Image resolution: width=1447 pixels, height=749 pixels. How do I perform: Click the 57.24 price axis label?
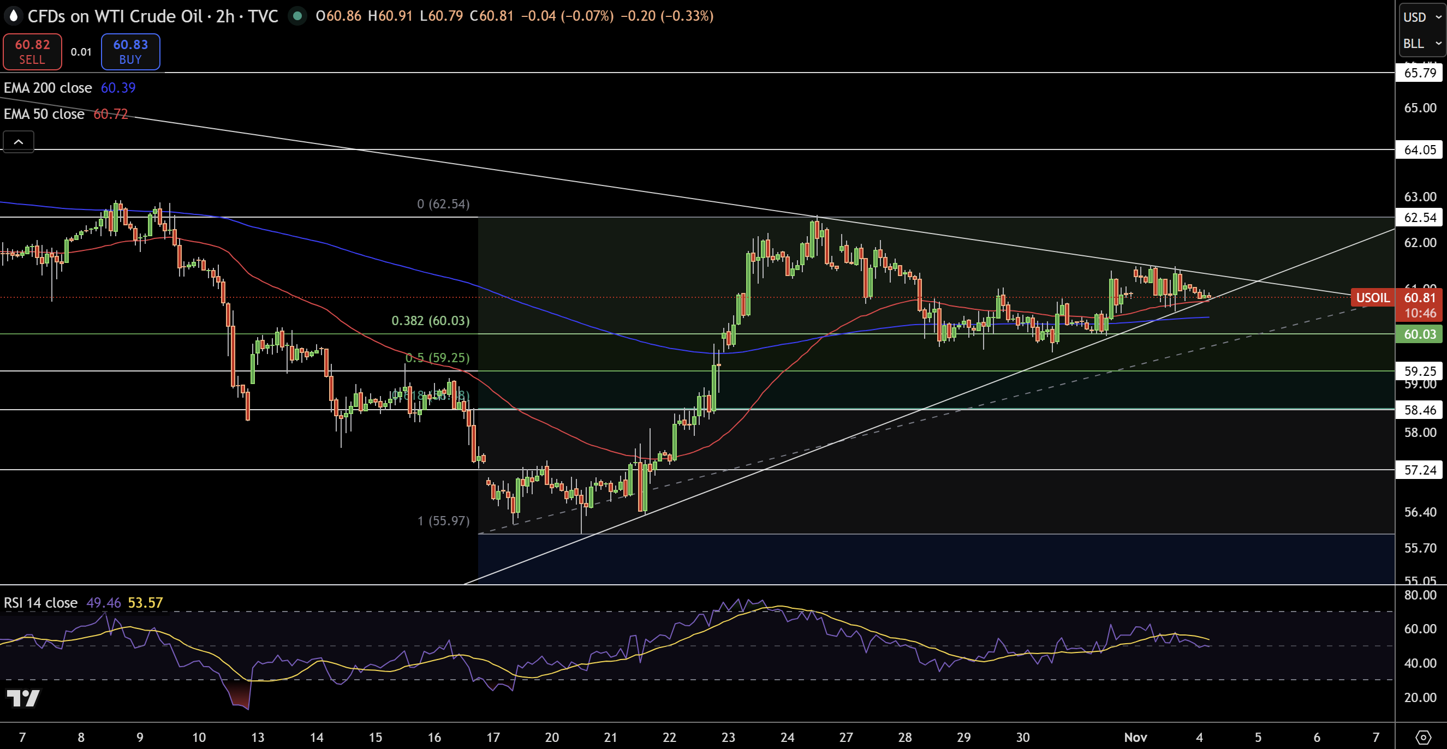[1420, 470]
